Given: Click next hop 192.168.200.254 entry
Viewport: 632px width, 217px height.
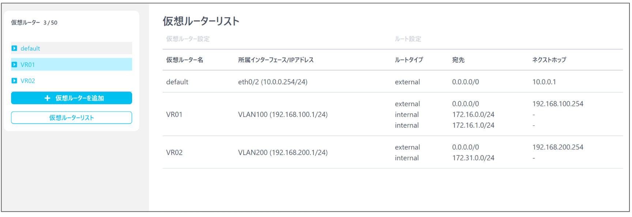Looking at the screenshot, I should pos(558,147).
